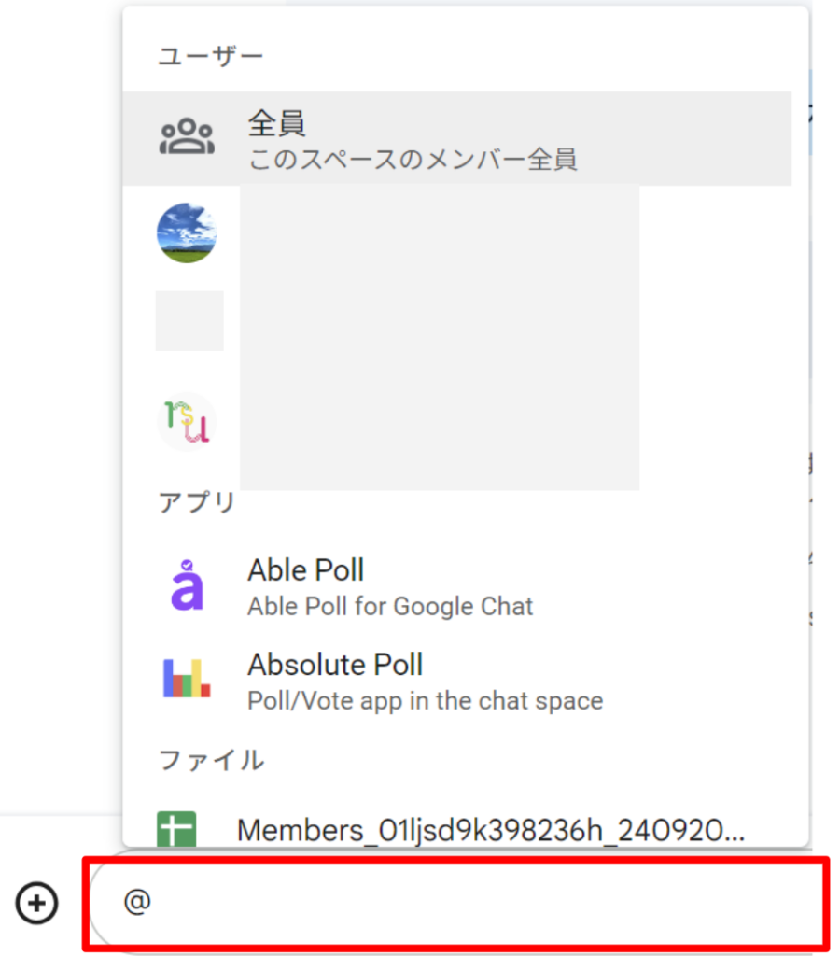Select the Able Poll app name
Image resolution: width=840 pixels, height=956 pixels.
[305, 570]
